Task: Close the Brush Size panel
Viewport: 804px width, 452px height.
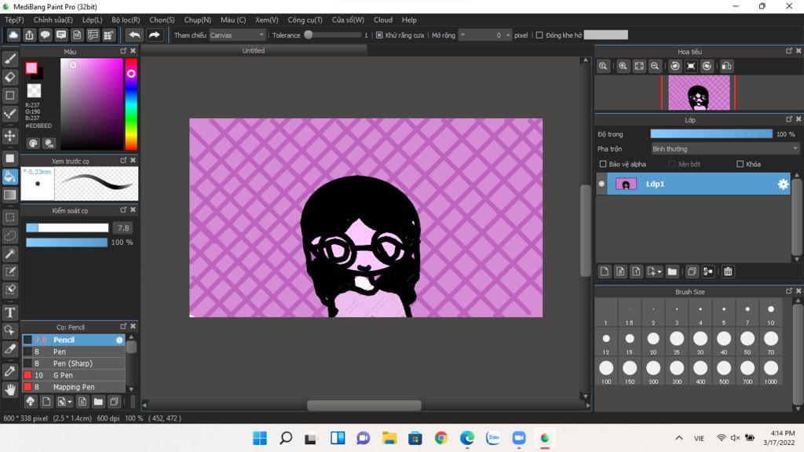Action: point(799,291)
